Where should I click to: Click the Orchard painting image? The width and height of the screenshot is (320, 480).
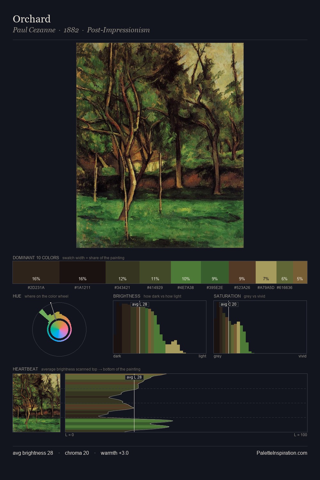pos(160,145)
